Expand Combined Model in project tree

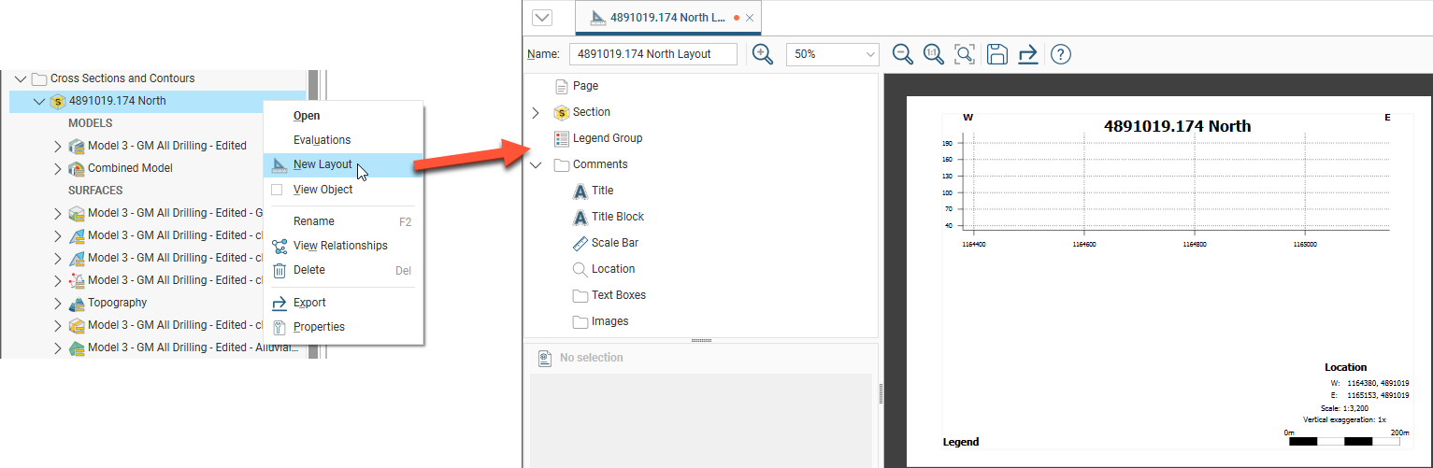(58, 169)
